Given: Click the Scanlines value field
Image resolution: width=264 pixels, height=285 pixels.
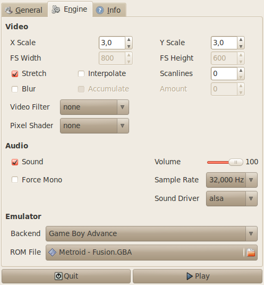Looking at the screenshot, I should point(224,73).
